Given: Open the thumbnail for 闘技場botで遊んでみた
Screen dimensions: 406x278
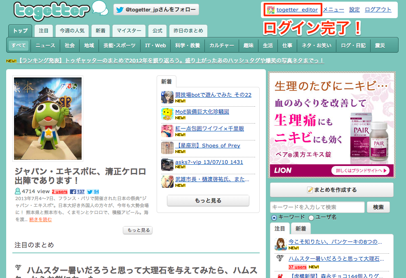Looking at the screenshot, I should [x=167, y=97].
